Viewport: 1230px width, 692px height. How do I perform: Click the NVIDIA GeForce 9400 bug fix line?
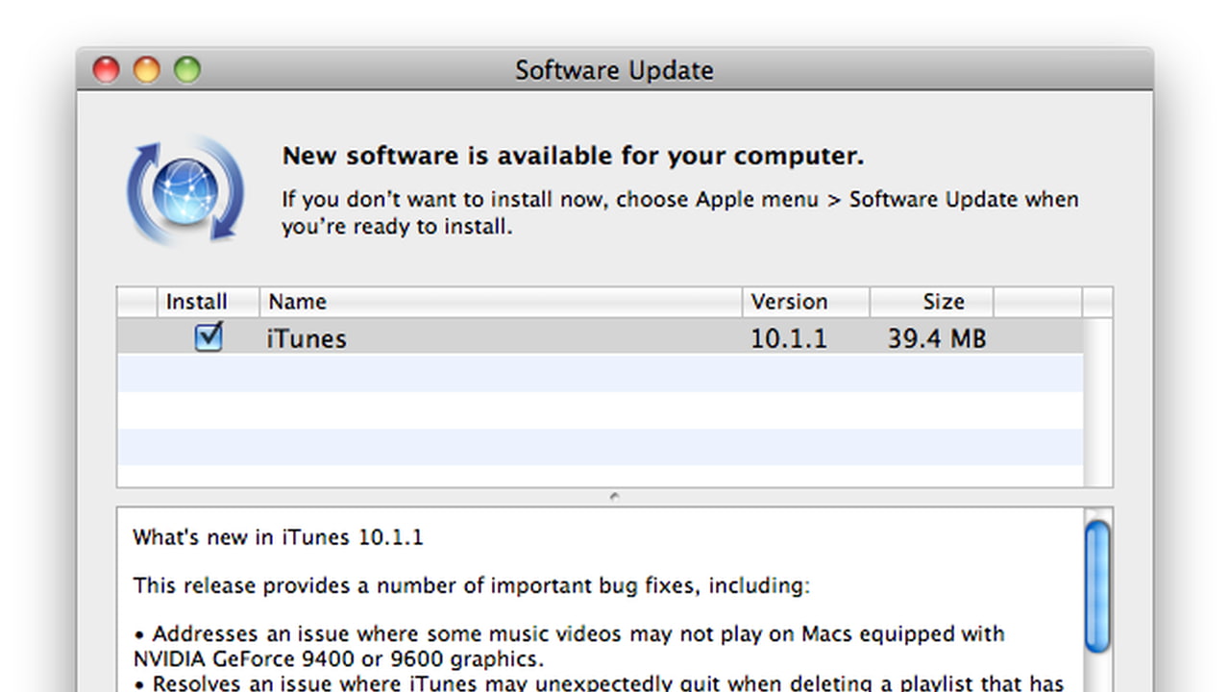point(568,646)
